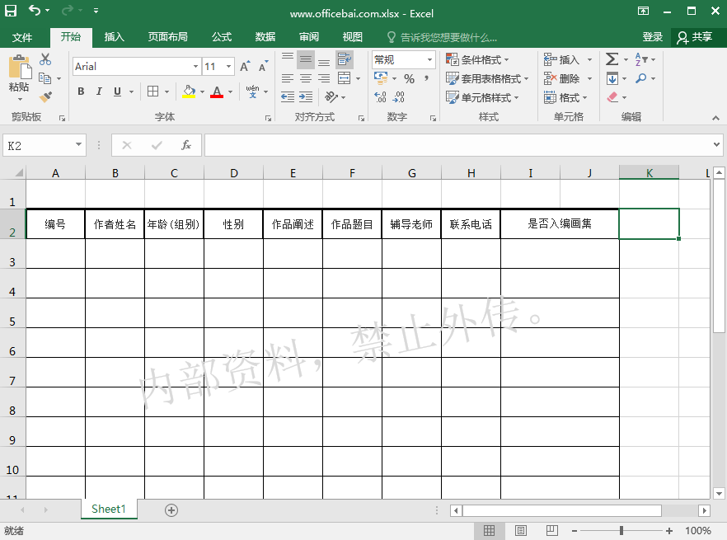The height and width of the screenshot is (540, 727).
Task: Open the 常规 number format dropdown
Action: (x=429, y=59)
